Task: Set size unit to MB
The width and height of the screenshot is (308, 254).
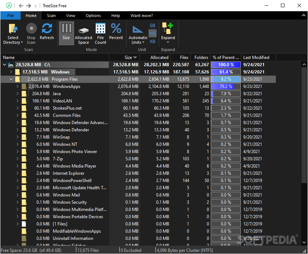Action: (x=153, y=33)
